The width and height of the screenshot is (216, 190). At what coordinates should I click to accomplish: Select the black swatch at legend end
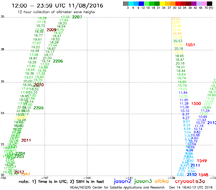(x=210, y=4)
